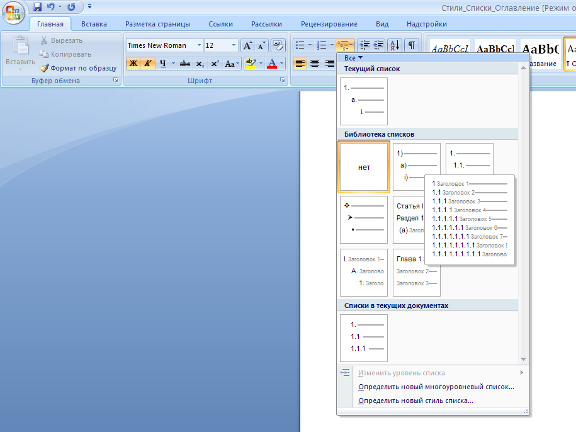This screenshot has width=576, height=432.
Task: Click Определить новый стиль списка
Action: click(415, 401)
